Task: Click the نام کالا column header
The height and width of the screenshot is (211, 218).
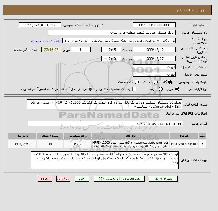Action: pos(131,136)
